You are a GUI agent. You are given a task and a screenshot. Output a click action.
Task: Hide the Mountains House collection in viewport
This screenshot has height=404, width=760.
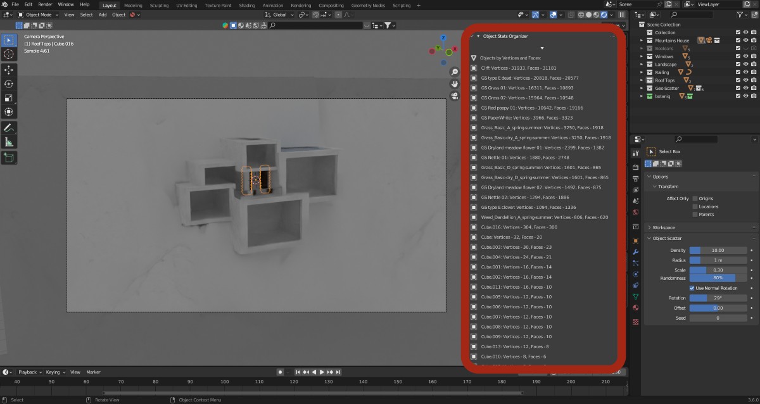(745, 41)
